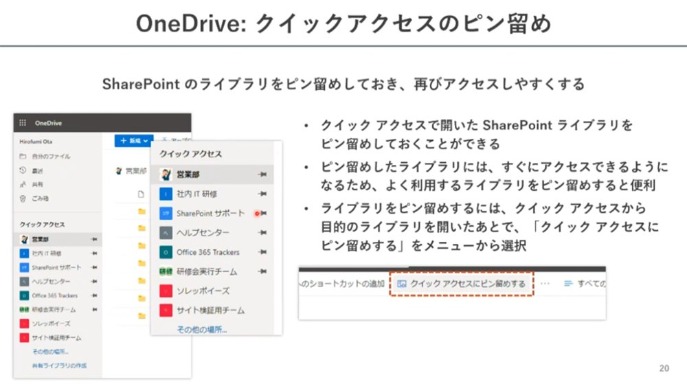
Task: Click Hirofumi Ota user name in sidebar
Action: click(x=36, y=142)
